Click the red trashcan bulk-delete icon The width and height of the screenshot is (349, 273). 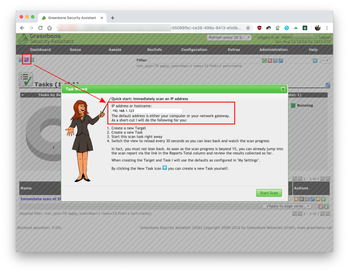click(321, 207)
